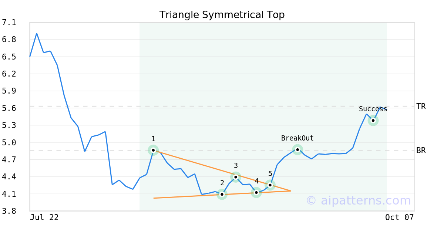Screen dimensions: 444x233
Task: Click the Jul 22 start date label
Action: pyautogui.click(x=44, y=217)
